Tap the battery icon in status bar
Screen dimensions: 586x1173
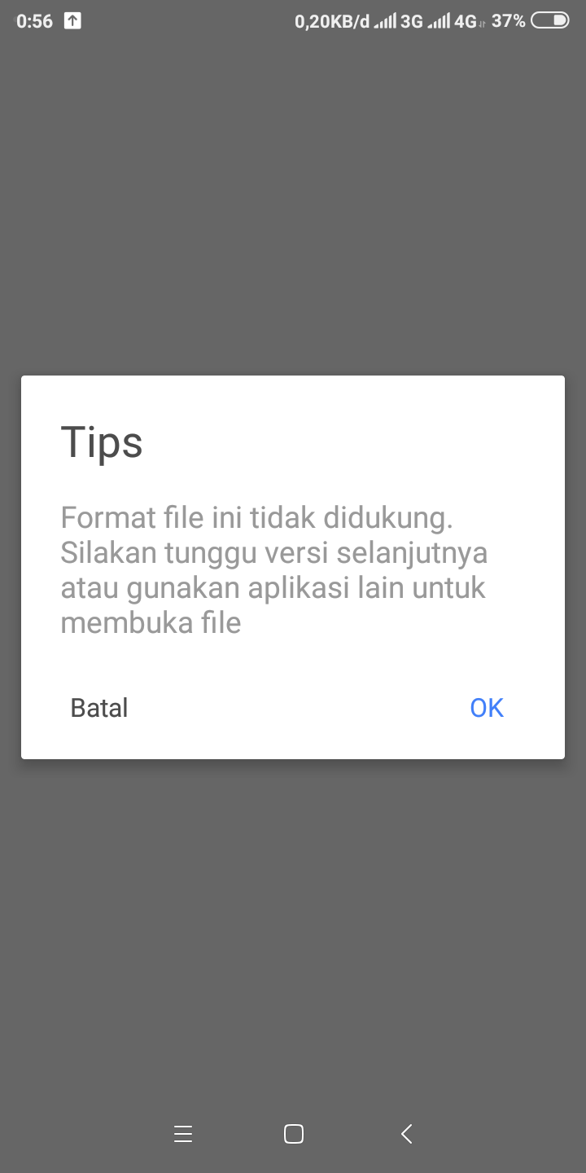[x=550, y=21]
